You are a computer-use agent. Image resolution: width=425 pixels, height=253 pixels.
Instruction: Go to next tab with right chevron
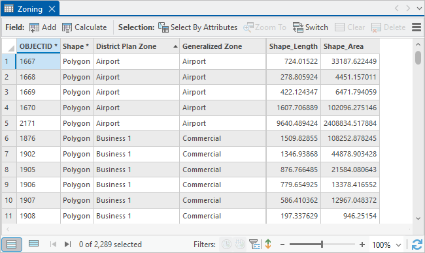(x=408, y=8)
